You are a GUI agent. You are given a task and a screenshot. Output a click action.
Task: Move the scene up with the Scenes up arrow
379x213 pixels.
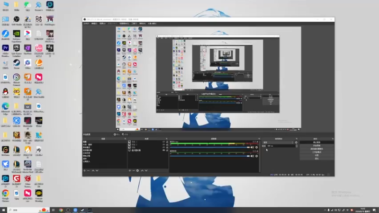pos(93,170)
